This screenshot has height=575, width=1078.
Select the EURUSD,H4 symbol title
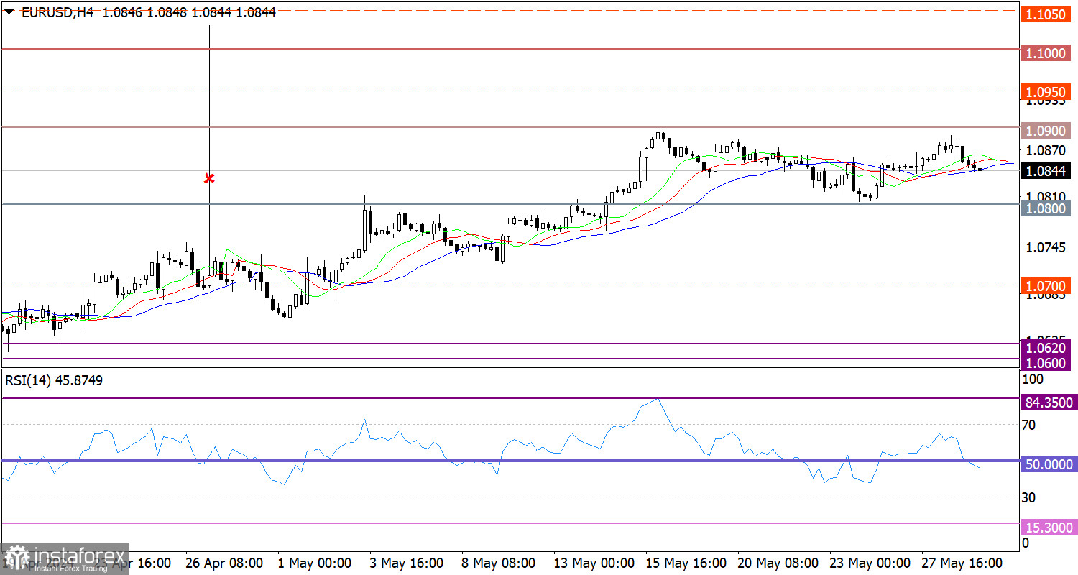(59, 12)
